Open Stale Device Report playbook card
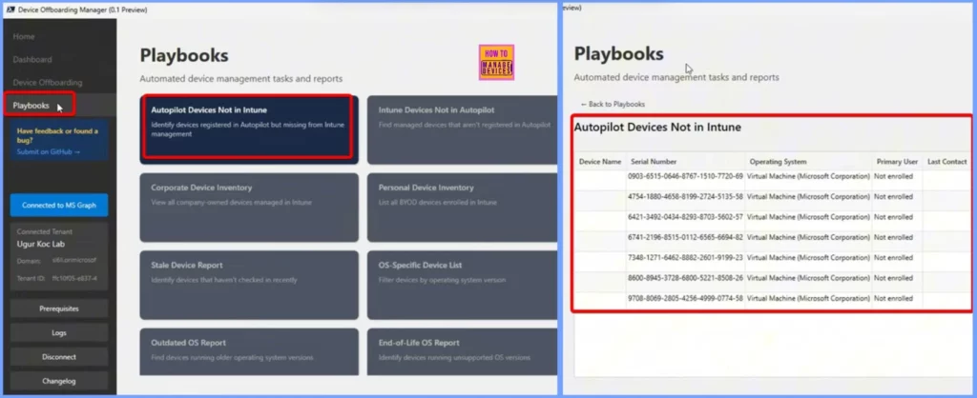This screenshot has height=398, width=977. coord(249,285)
